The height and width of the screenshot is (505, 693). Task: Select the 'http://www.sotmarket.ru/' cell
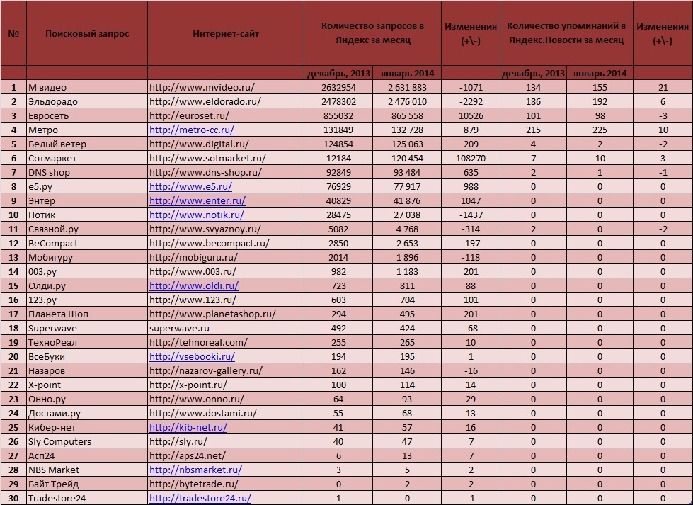(226, 159)
